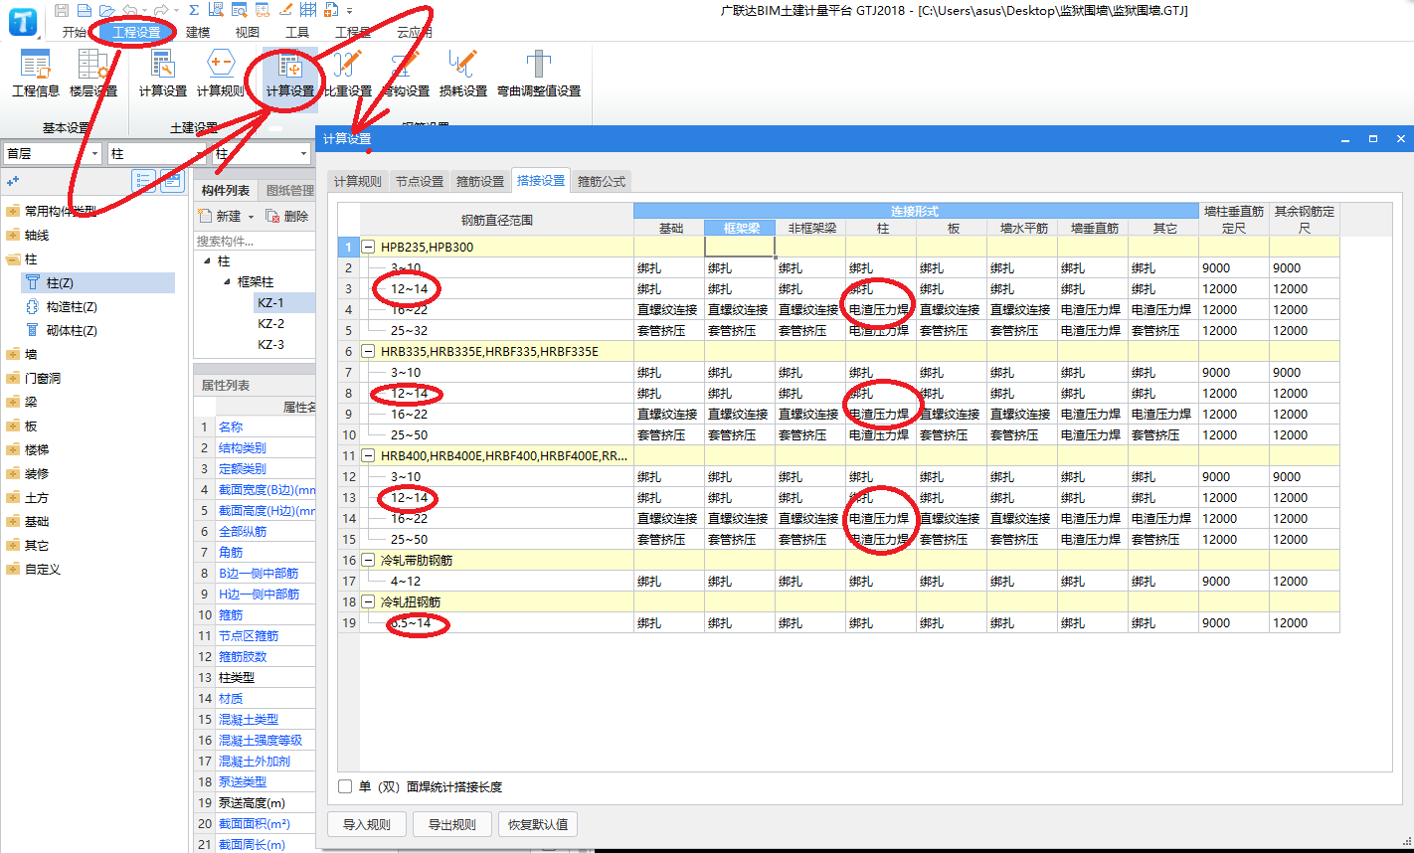
Task: Switch to 箍筋公式 tab
Action: (602, 181)
